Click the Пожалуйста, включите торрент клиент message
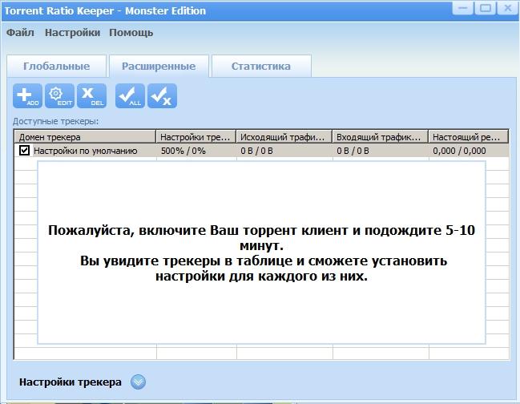Viewport: 520px width, 404px height. [262, 253]
